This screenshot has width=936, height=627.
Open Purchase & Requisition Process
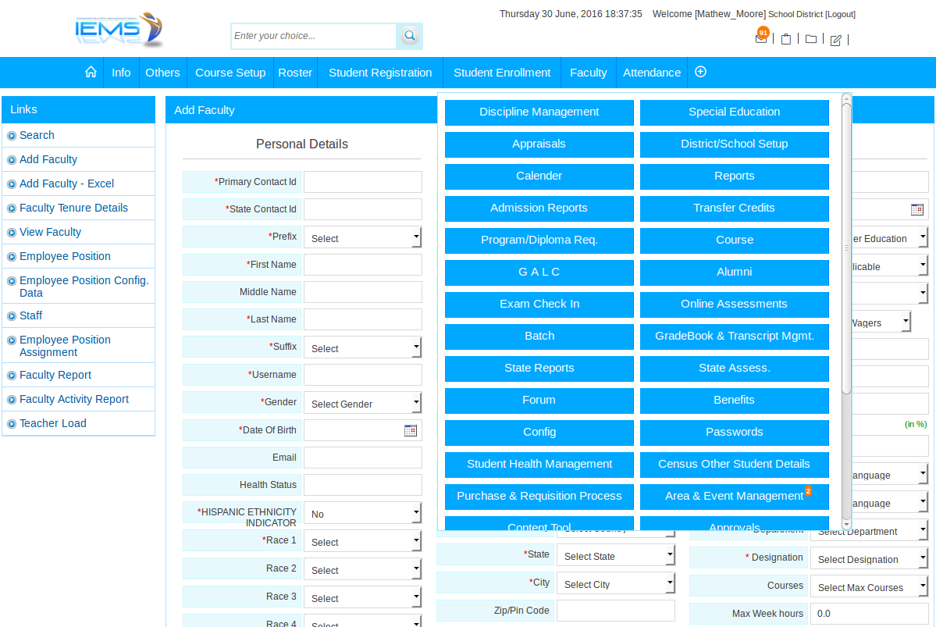click(x=539, y=497)
